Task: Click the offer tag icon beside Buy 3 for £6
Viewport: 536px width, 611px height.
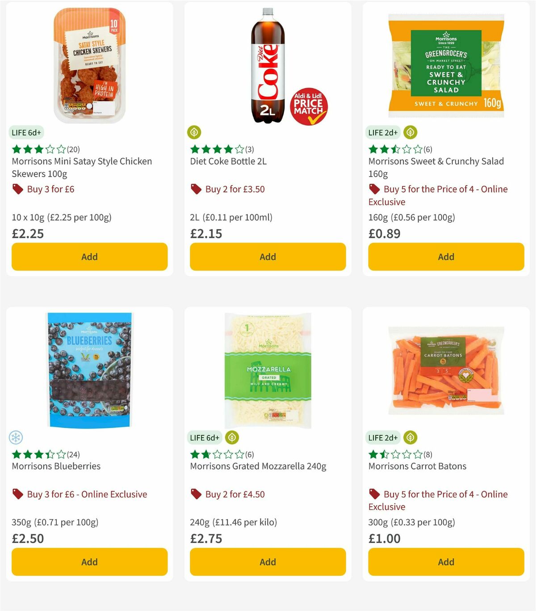Action: [18, 189]
